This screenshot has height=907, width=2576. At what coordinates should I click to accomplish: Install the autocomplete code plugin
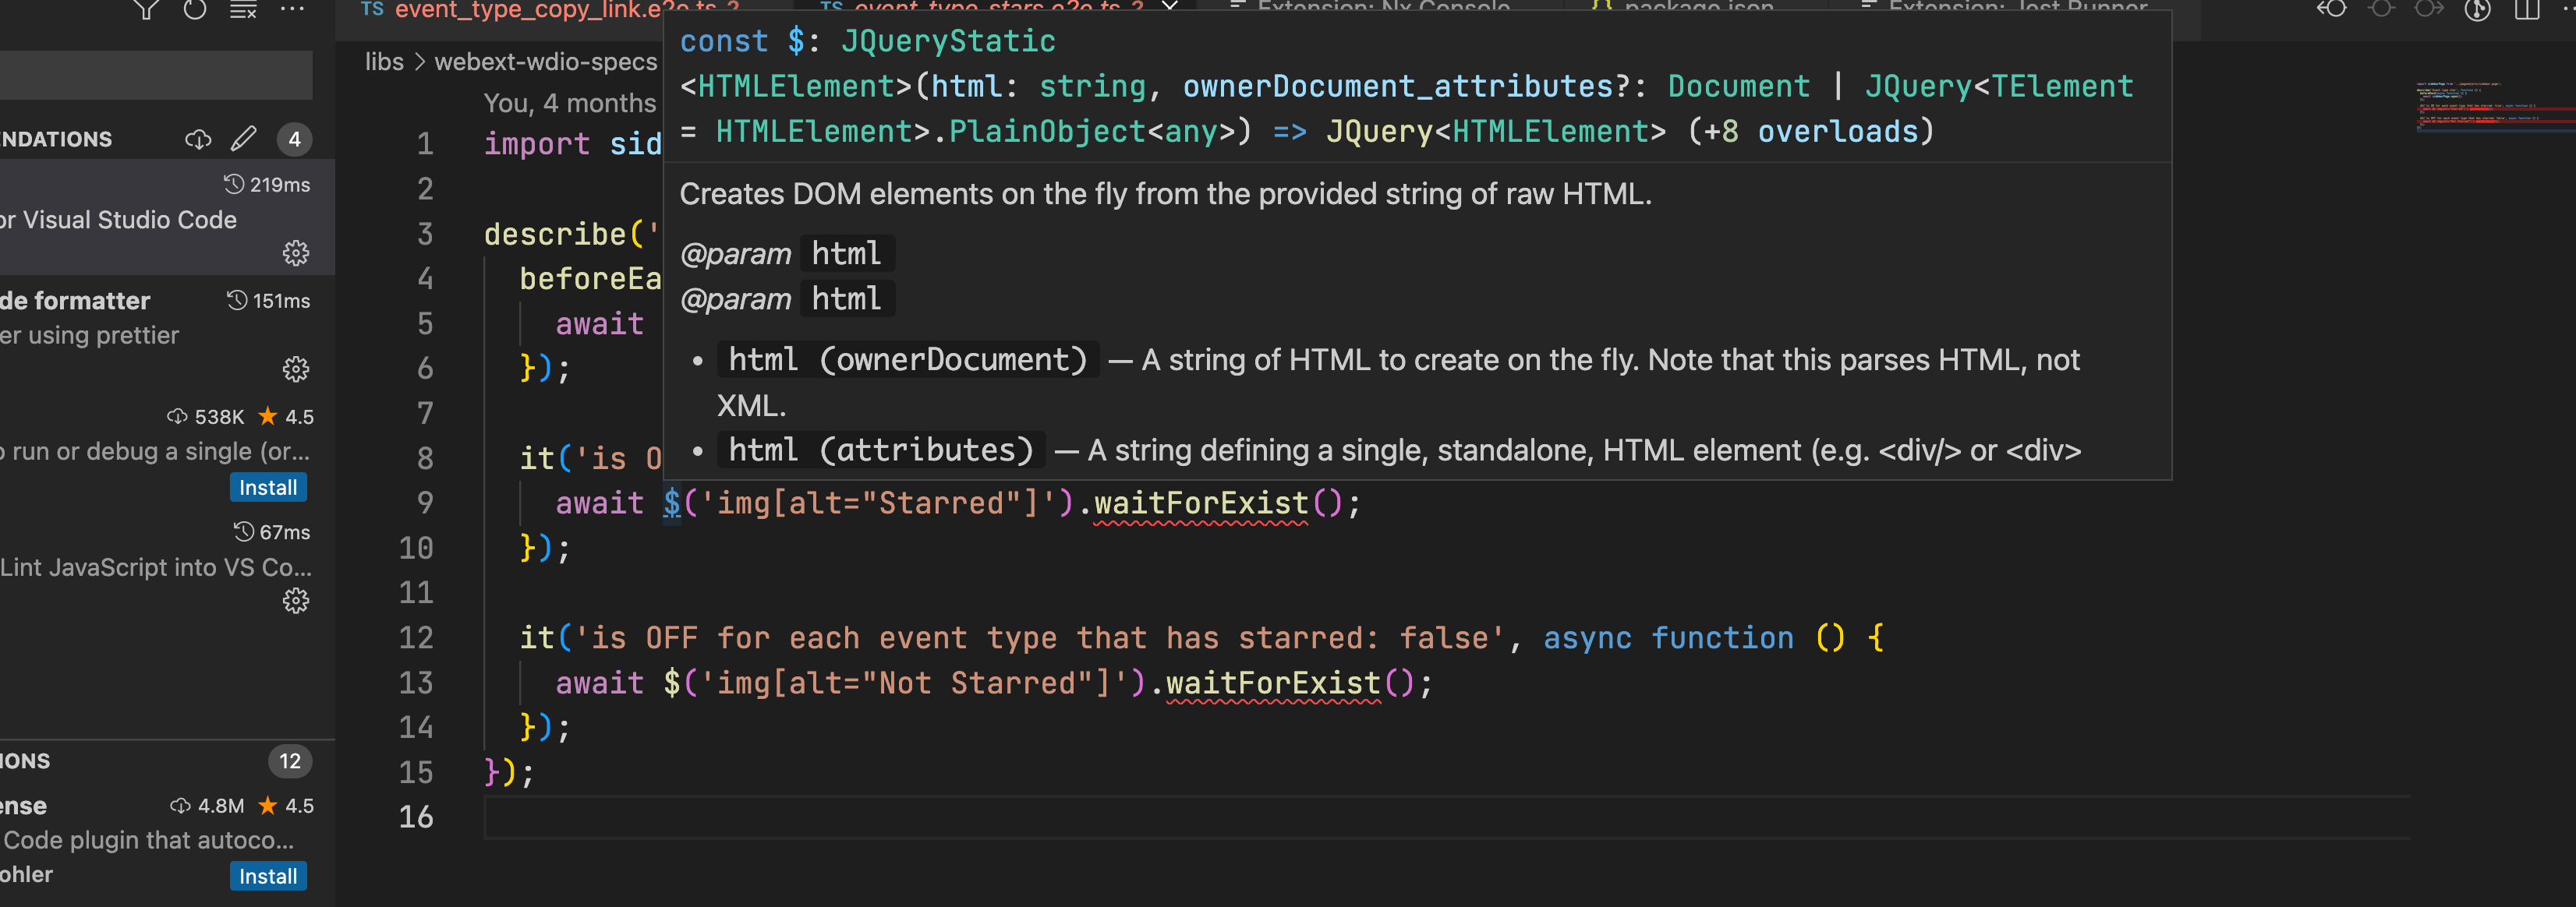267,876
